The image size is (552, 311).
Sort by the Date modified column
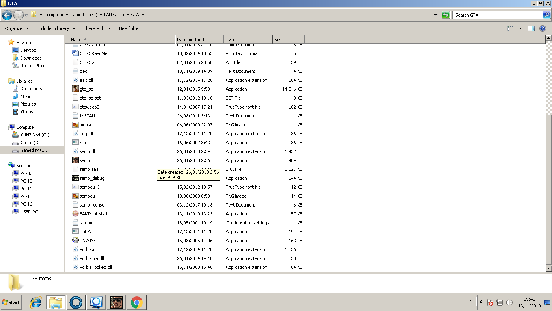click(200, 40)
